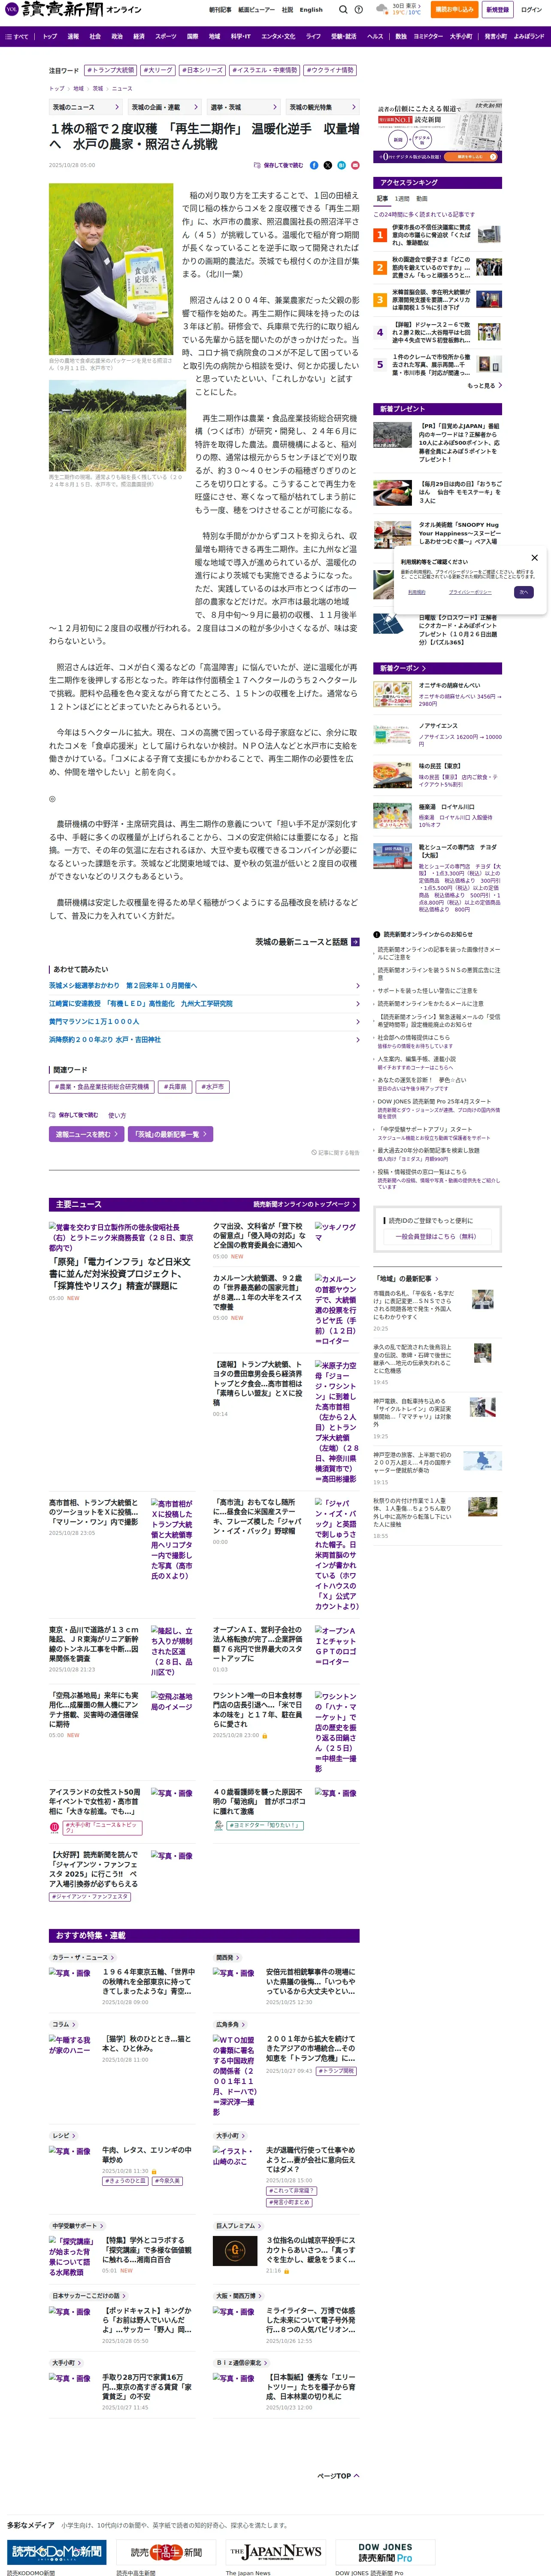Click the #水戸市 keyword tag
Screen dimensions: 551x2576
point(212,1086)
